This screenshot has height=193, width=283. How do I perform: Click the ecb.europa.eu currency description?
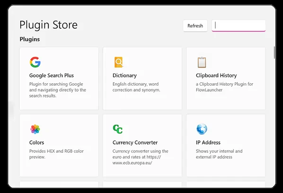(x=140, y=157)
